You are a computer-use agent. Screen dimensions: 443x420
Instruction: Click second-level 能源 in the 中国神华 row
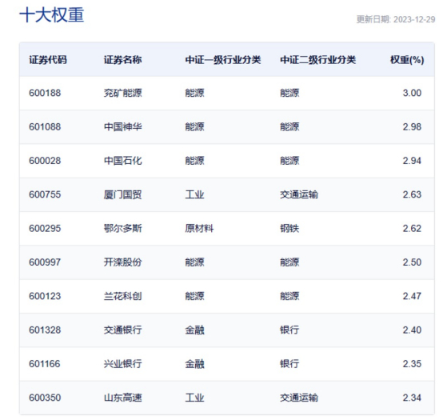coord(289,127)
